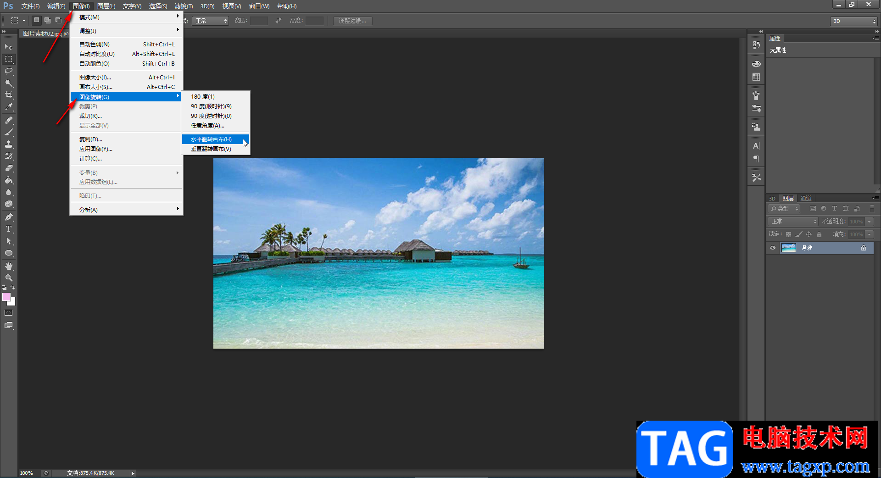Select the Horizontal Type tool
This screenshot has height=478, width=881.
(9, 229)
